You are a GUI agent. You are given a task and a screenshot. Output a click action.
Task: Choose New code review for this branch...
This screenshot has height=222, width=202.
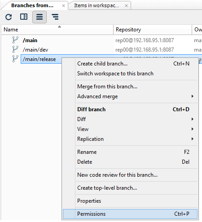[130, 175]
